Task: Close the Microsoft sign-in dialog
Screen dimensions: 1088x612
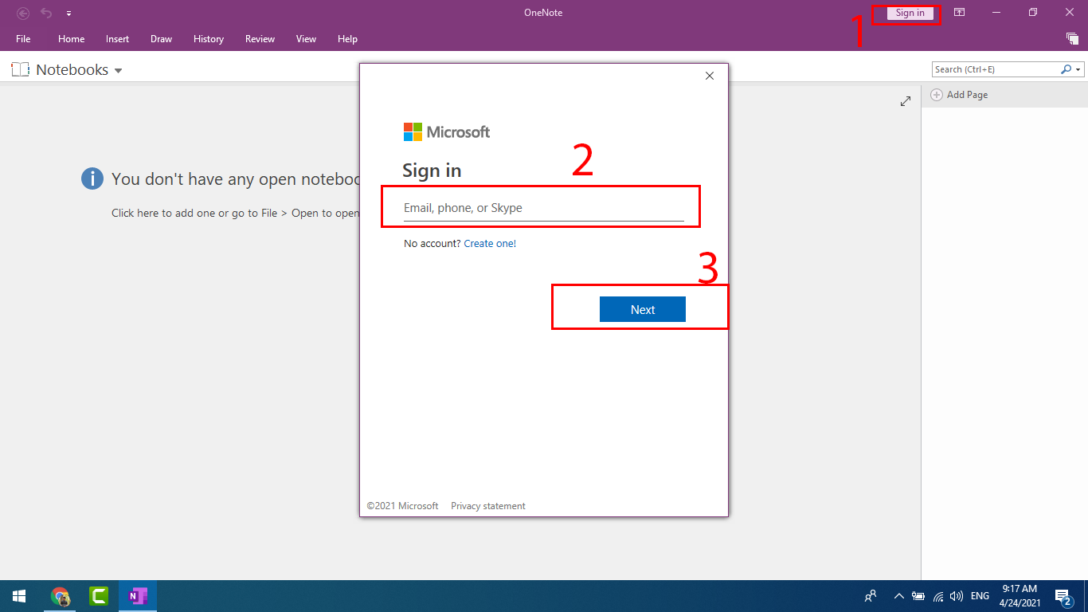Action: [x=710, y=76]
